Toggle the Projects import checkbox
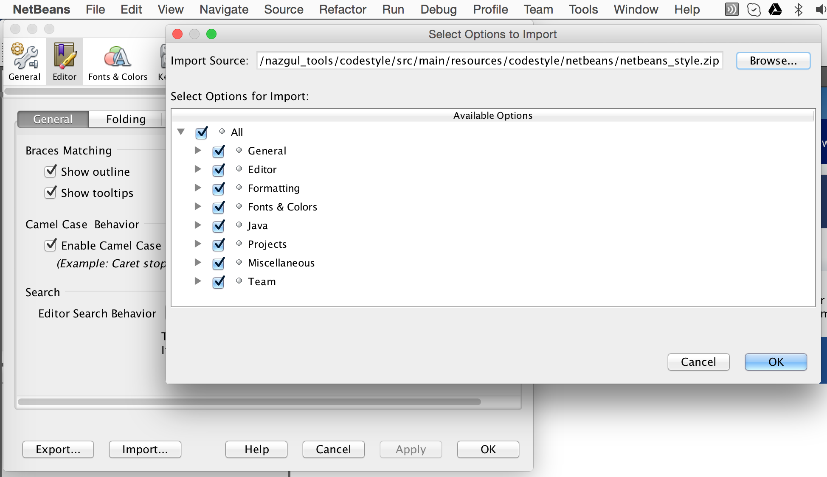 tap(219, 244)
